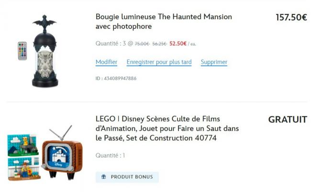
Task: Click the bat ornament atop the candle
Action: pyautogui.click(x=44, y=22)
